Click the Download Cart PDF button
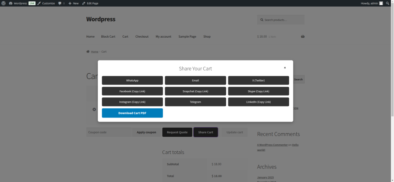This screenshot has height=182, width=394. pyautogui.click(x=132, y=113)
